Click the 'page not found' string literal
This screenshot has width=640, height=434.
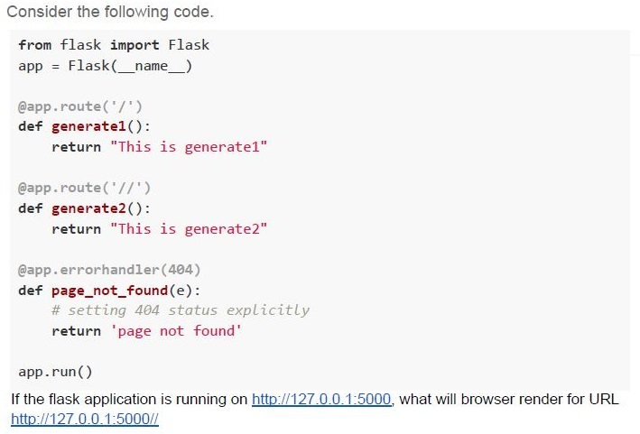coord(176,331)
